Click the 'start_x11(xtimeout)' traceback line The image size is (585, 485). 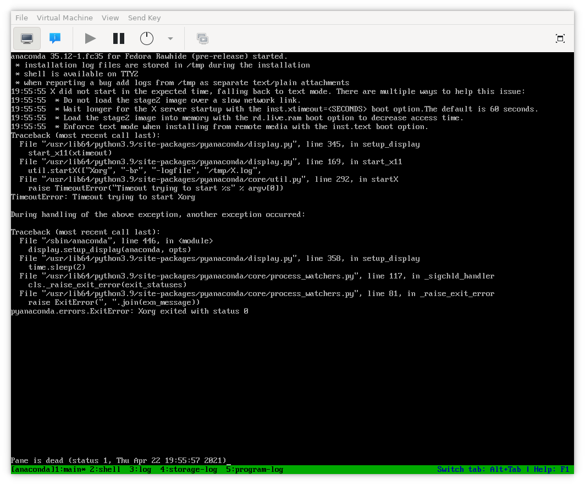(x=70, y=153)
